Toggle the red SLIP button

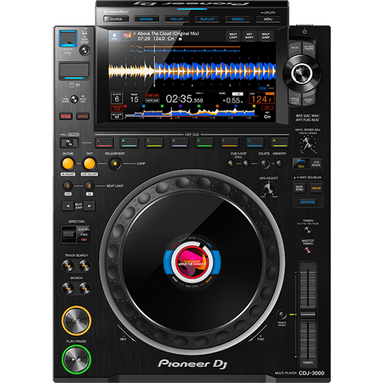(66, 116)
